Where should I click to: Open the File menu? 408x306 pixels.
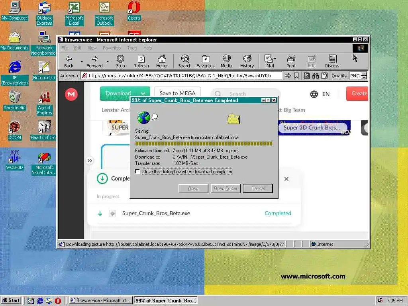[65, 48]
